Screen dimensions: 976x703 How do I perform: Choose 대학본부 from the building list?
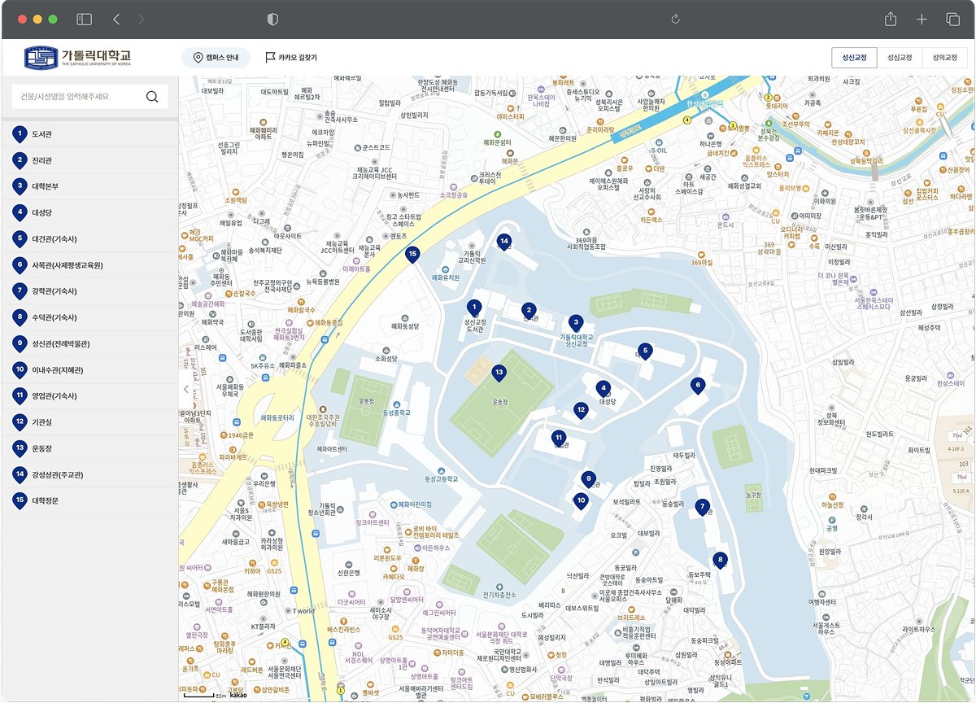89,186
